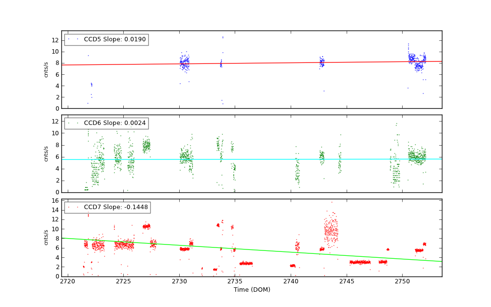
Task: Click the 2720 tick label on x-axis
Action: (67, 282)
